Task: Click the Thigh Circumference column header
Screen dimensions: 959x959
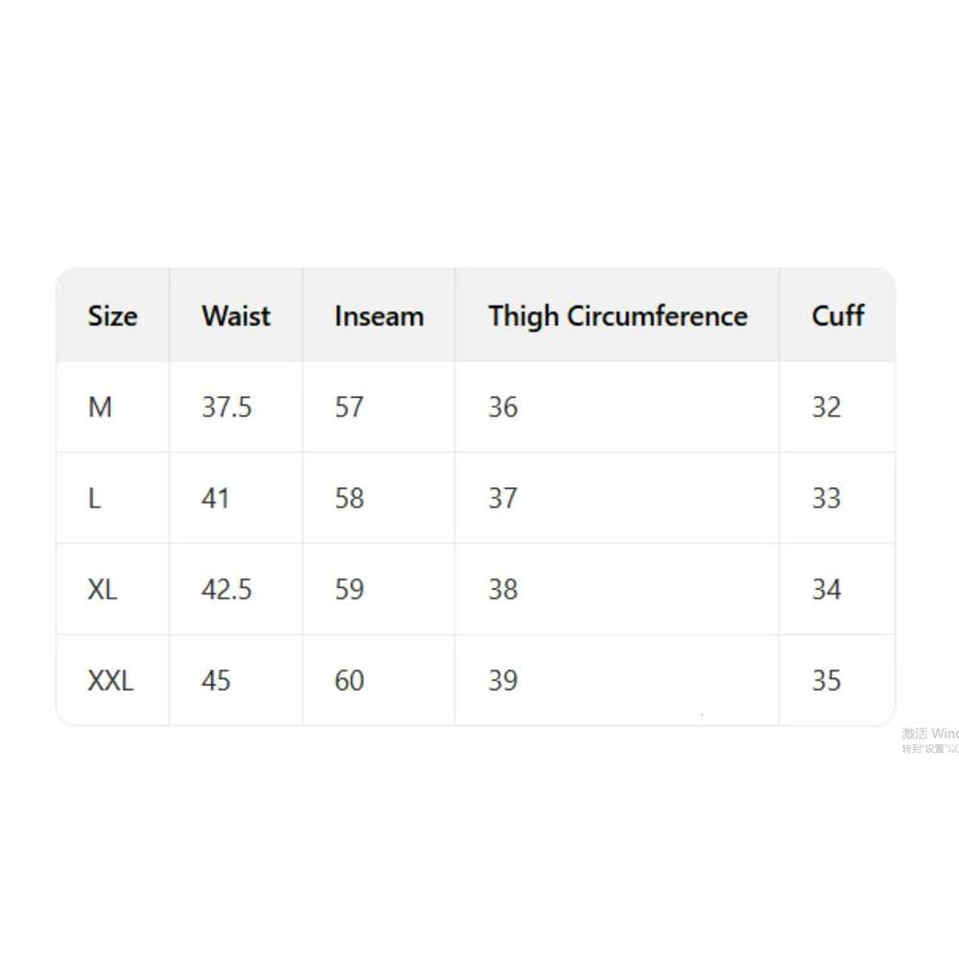Action: tap(617, 316)
